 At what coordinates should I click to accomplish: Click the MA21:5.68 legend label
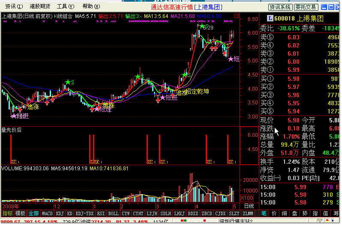(183, 16)
